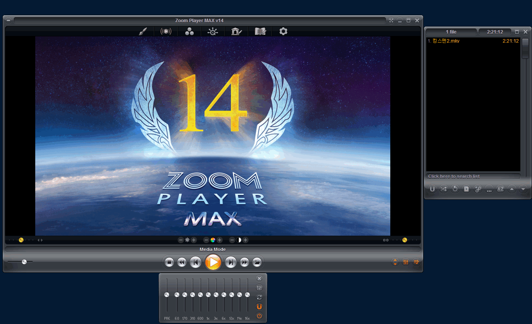Click the 310 Hz equalizer slider
This screenshot has width=532, height=324.
(x=193, y=295)
